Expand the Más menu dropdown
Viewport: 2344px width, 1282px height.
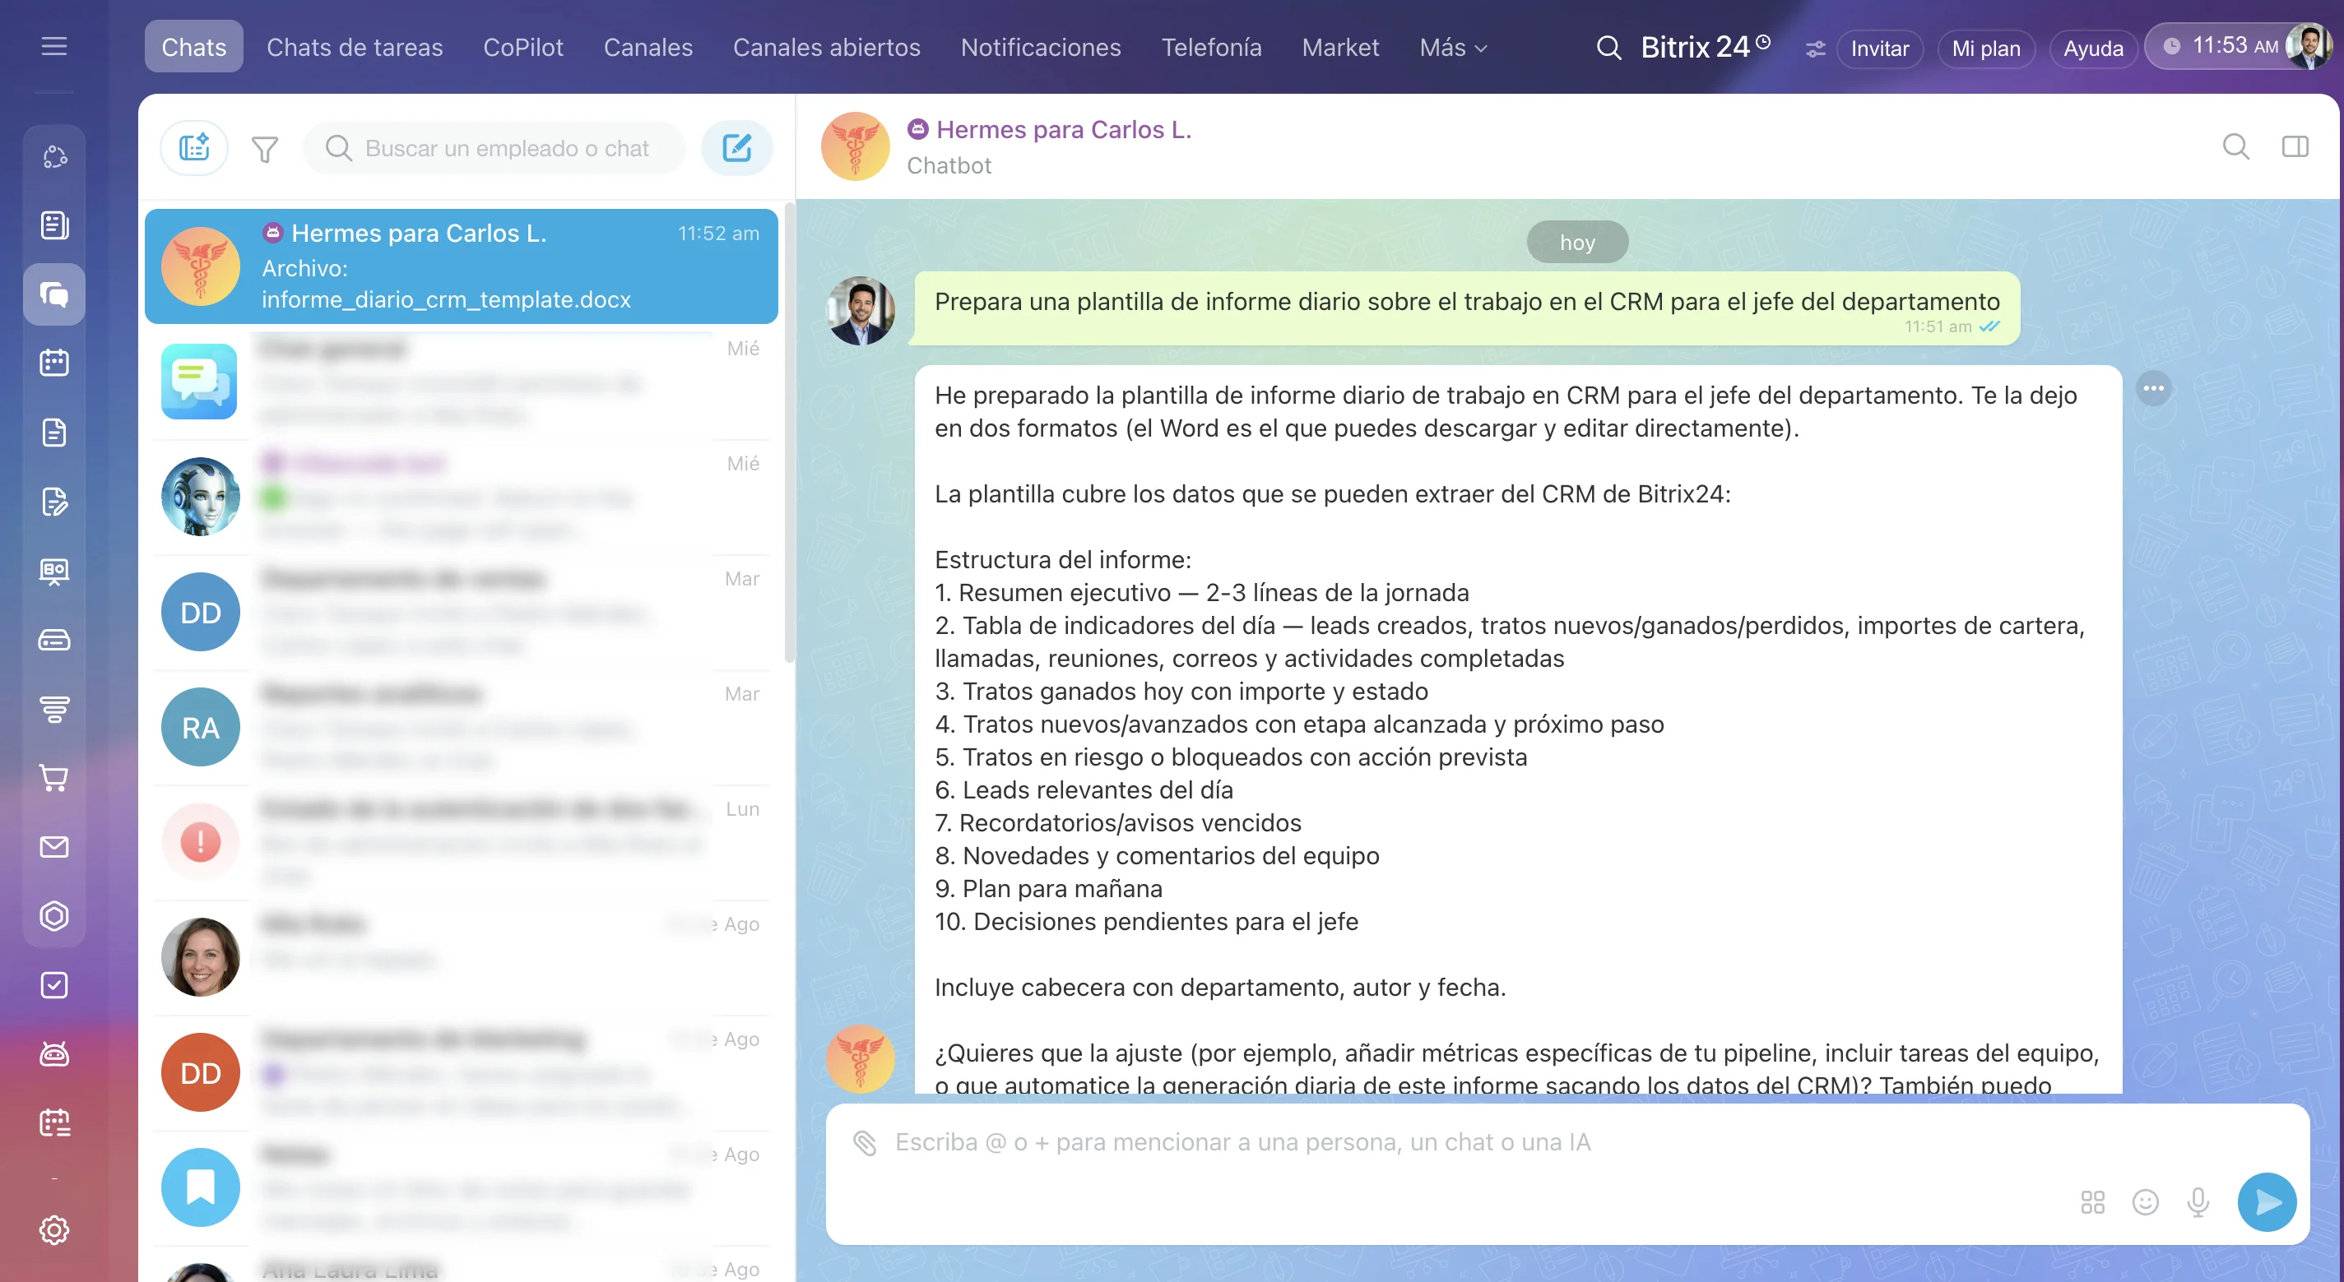point(1452,47)
